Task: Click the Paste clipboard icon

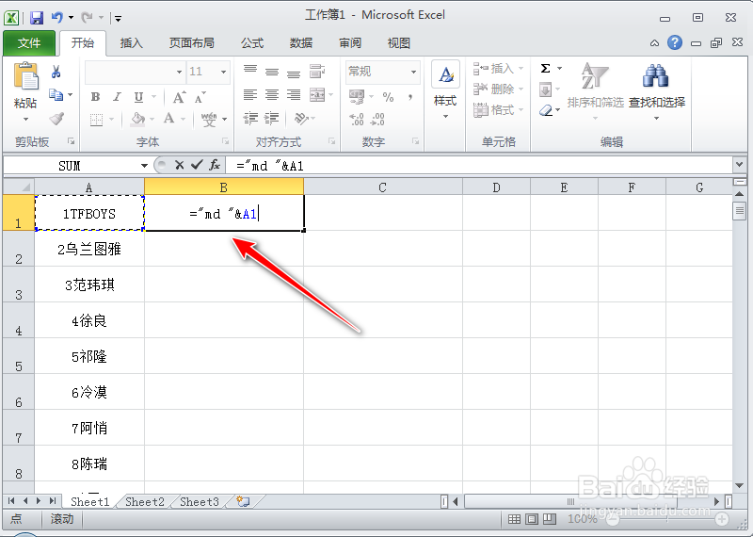Action: point(26,76)
